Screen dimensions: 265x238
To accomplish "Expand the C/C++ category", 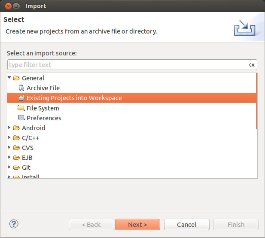I will point(10,138).
